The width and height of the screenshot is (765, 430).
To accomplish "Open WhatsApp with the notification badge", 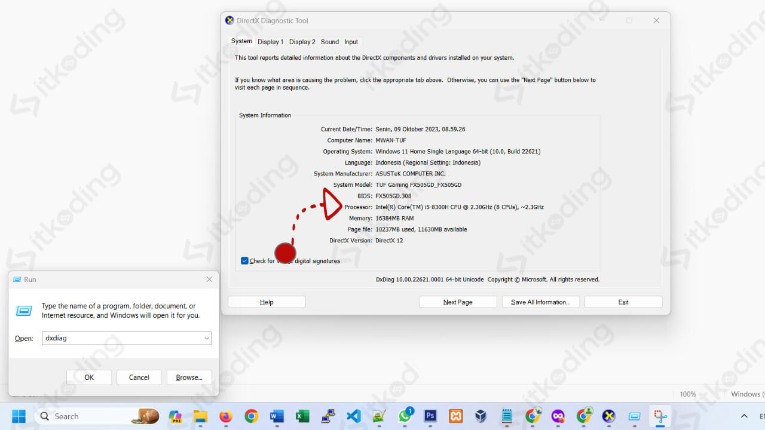I will (x=405, y=416).
